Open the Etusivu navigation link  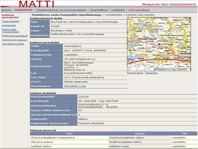point(6,10)
